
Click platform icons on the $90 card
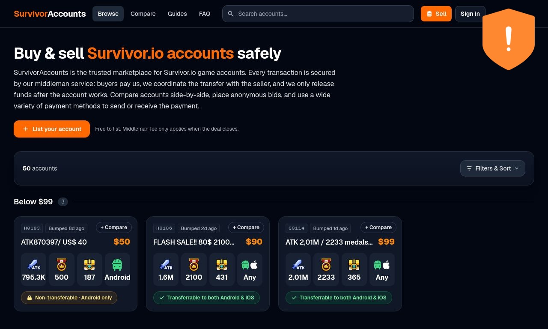[250, 265]
